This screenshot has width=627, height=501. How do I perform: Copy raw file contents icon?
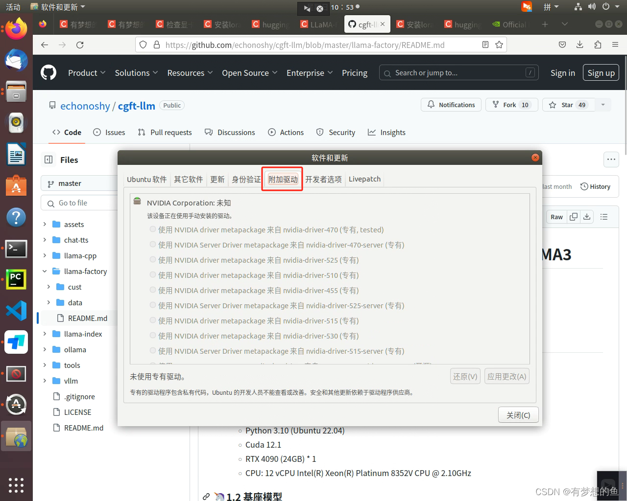[574, 216]
